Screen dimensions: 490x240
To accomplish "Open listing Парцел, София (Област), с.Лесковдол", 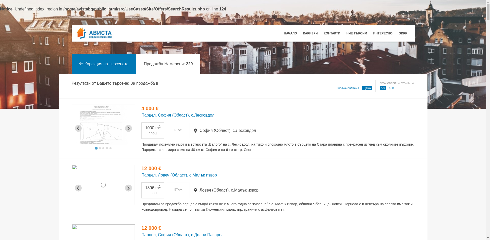I will pos(178,115).
